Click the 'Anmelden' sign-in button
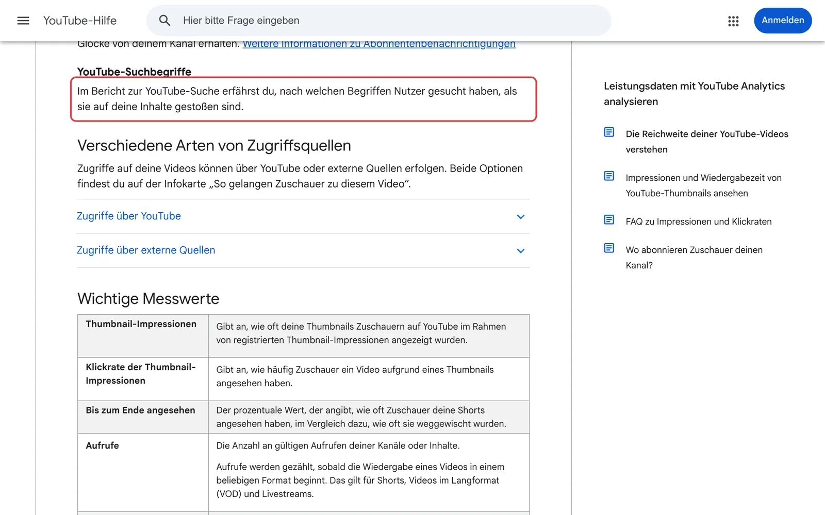Viewport: 825px width, 515px height. point(783,21)
